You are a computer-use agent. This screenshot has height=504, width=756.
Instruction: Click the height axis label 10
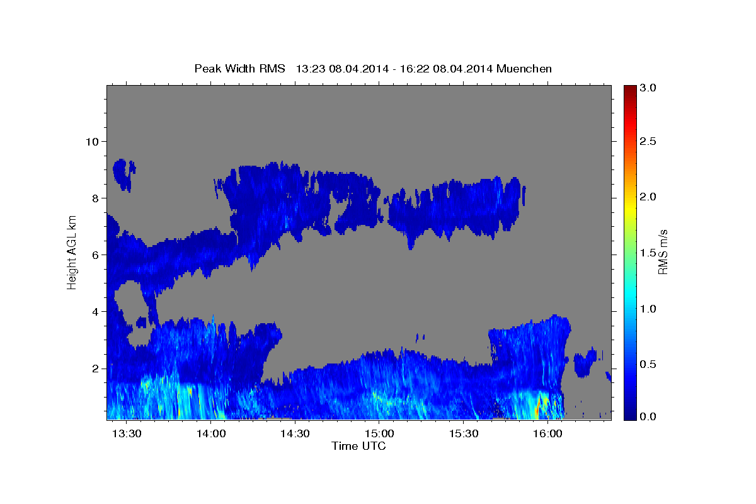point(91,141)
